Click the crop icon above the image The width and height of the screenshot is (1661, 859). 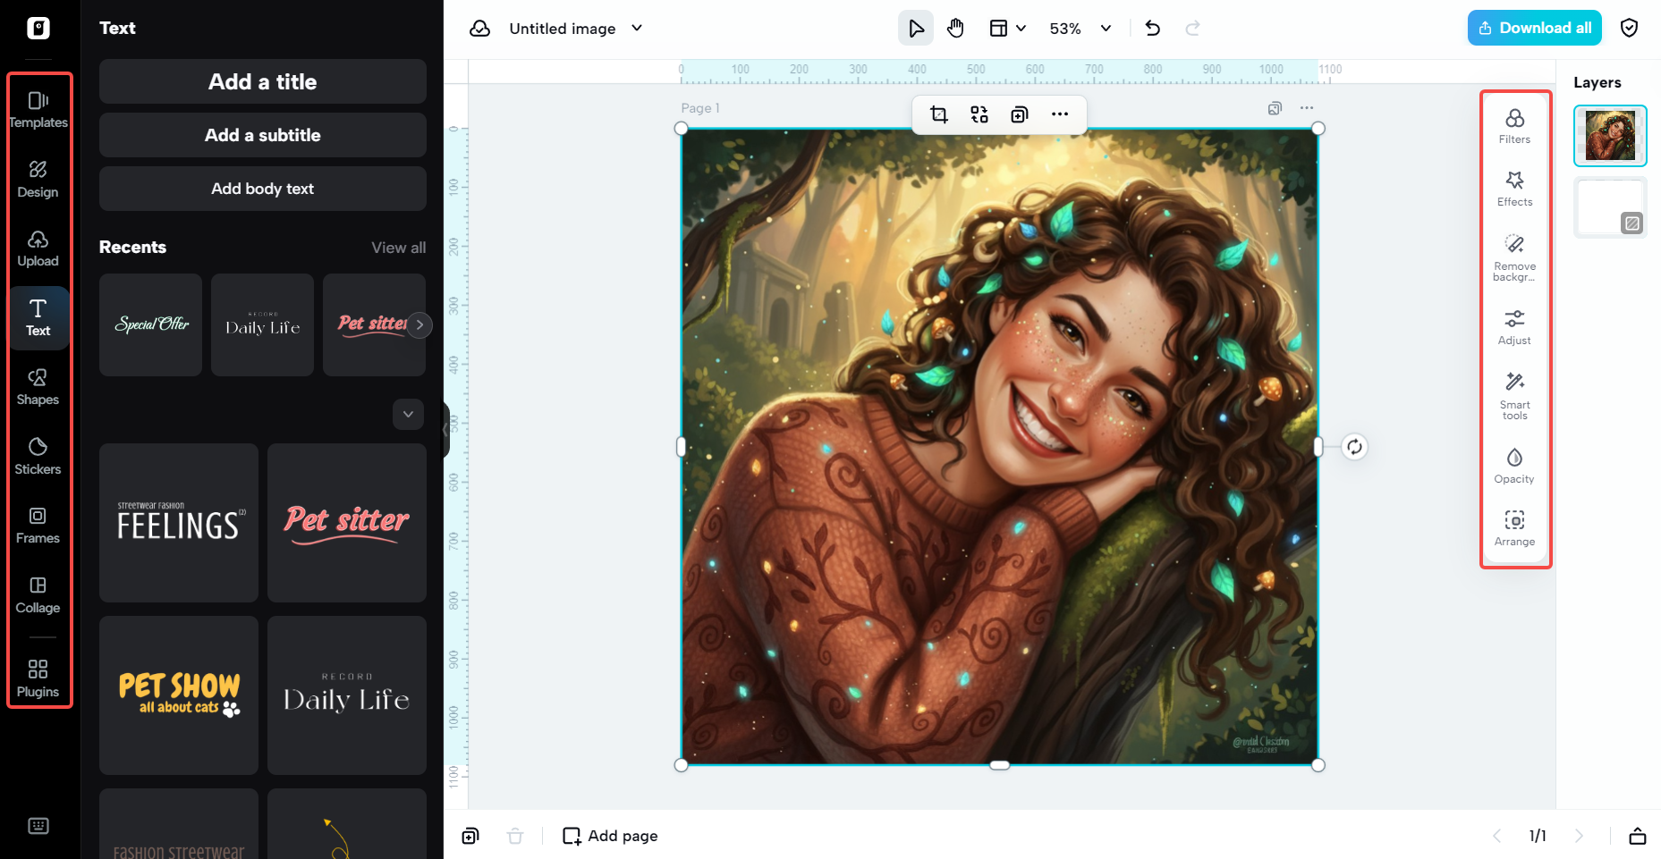tap(938, 114)
